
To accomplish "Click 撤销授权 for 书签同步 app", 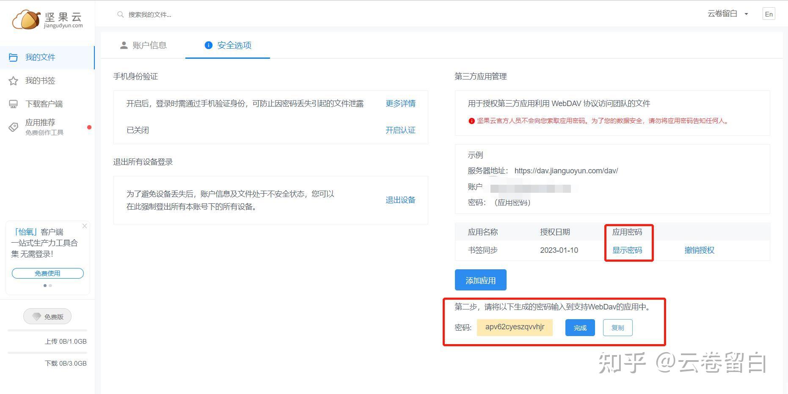I will pos(700,250).
